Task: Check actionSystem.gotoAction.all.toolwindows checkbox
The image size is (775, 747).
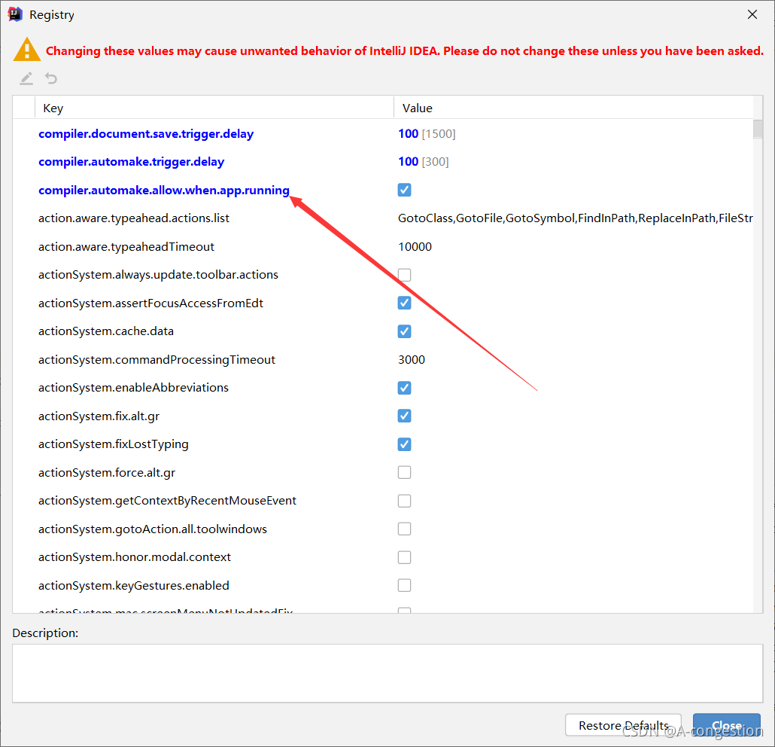Action: coord(404,529)
